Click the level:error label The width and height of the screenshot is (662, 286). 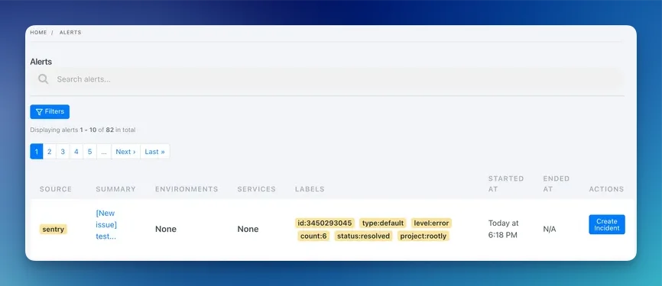tap(431, 223)
